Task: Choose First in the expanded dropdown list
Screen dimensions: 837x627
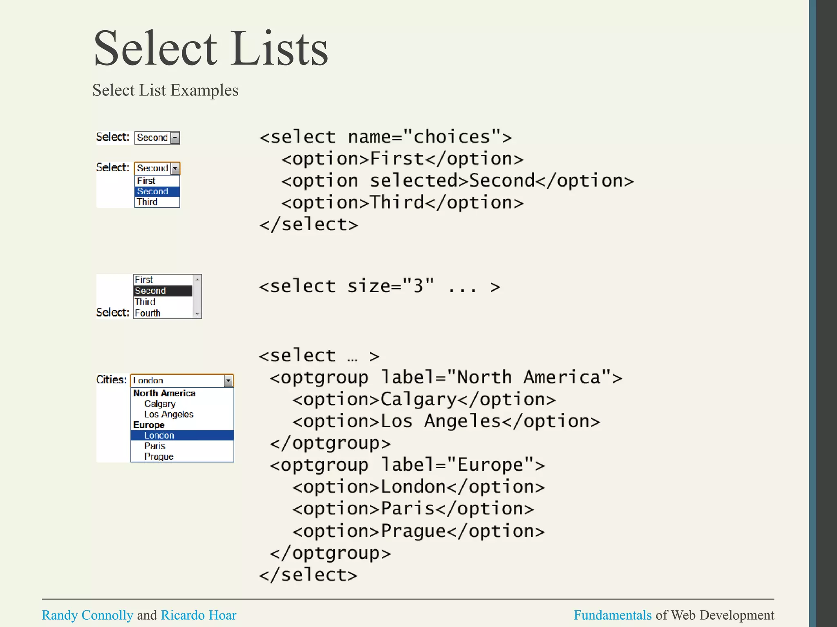Action: pos(157,181)
